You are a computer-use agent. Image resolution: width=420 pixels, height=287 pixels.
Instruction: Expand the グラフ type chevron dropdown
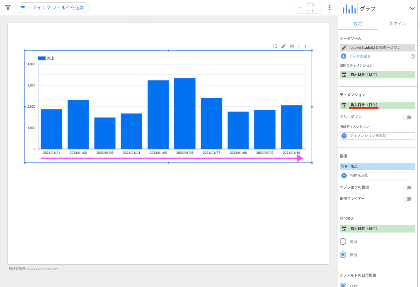[x=412, y=9]
